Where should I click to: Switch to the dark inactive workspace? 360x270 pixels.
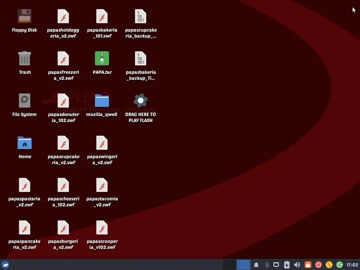[x=230, y=265]
